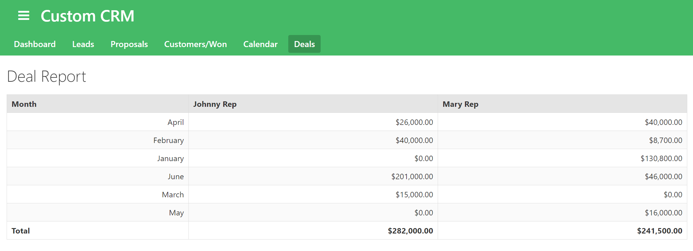Image resolution: width=693 pixels, height=251 pixels.
Task: Click the $130,800.00 value
Action: (x=661, y=158)
